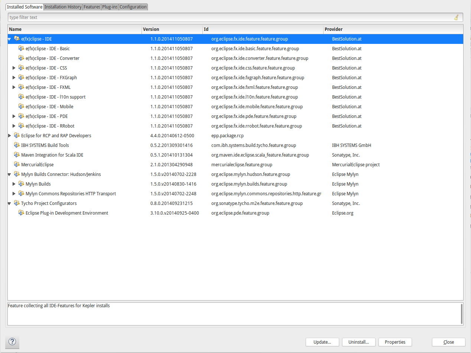Open the Plug-ins tab
The width and height of the screenshot is (471, 353).
tap(110, 7)
